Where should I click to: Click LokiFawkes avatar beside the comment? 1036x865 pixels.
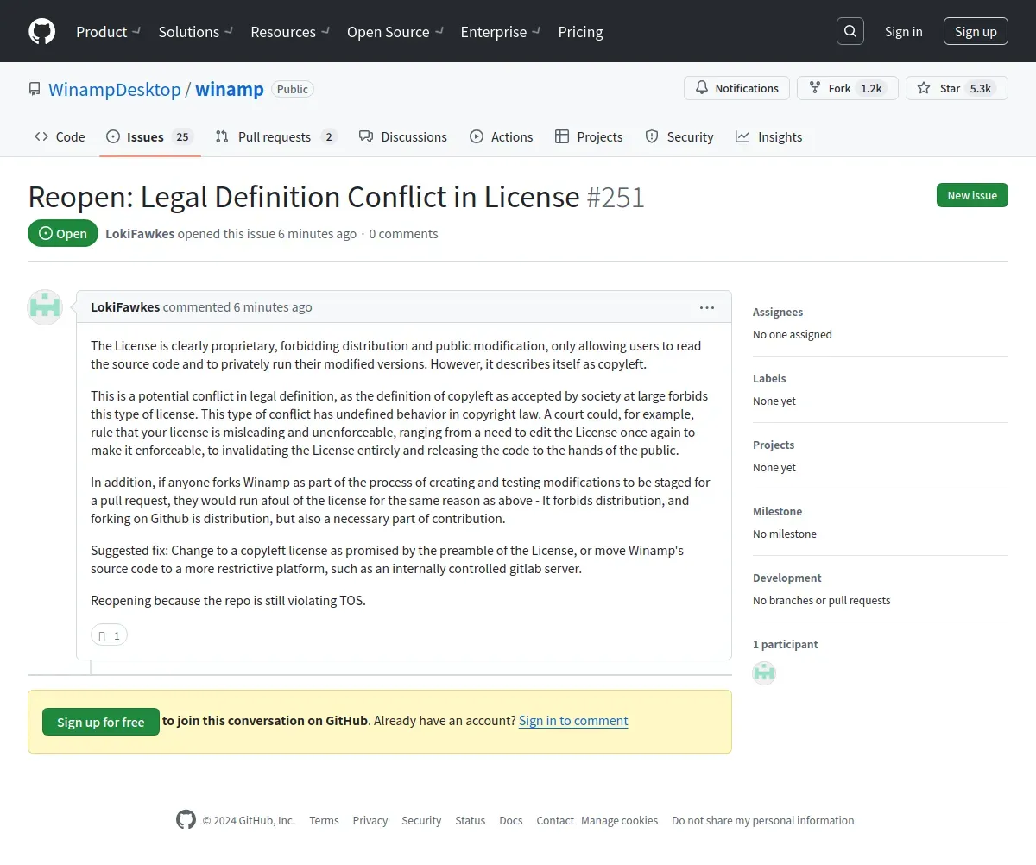tap(45, 307)
